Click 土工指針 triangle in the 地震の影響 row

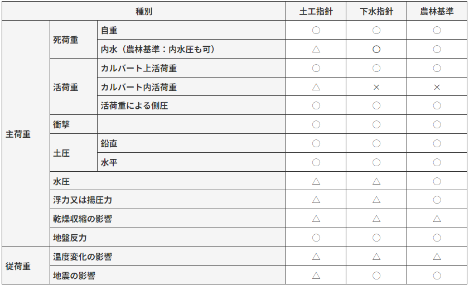point(316,276)
